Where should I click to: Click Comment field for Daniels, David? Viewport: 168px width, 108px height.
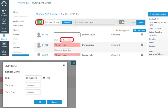(115, 35)
